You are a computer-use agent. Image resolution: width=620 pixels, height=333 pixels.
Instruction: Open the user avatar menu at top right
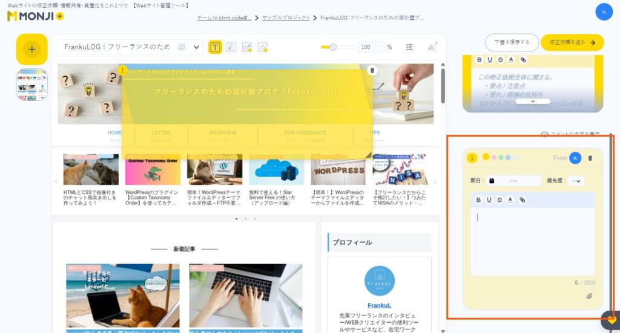point(604,12)
